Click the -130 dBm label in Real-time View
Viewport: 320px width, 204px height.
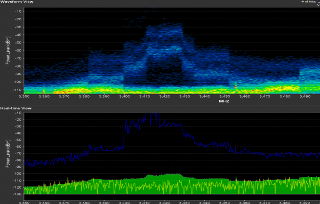click(17, 194)
